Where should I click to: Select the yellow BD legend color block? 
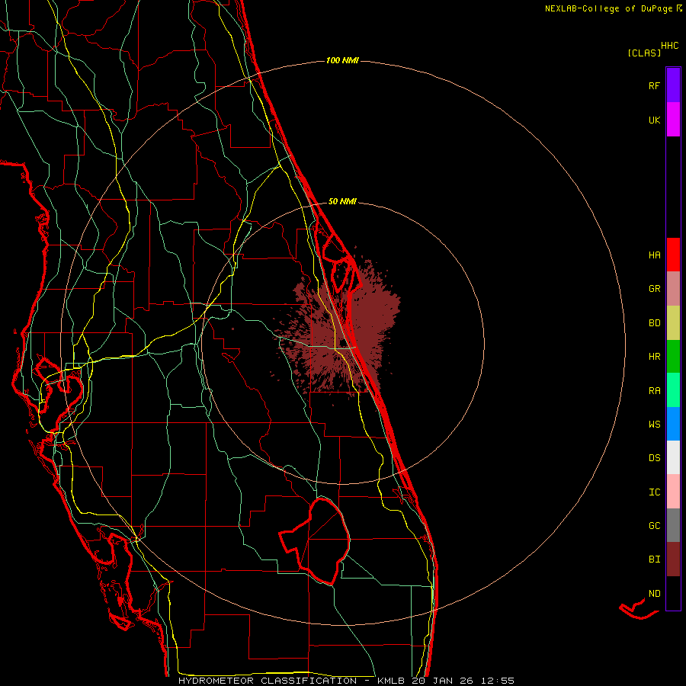click(673, 323)
